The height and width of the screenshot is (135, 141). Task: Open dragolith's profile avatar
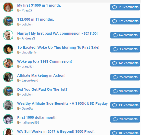tap(8, 63)
